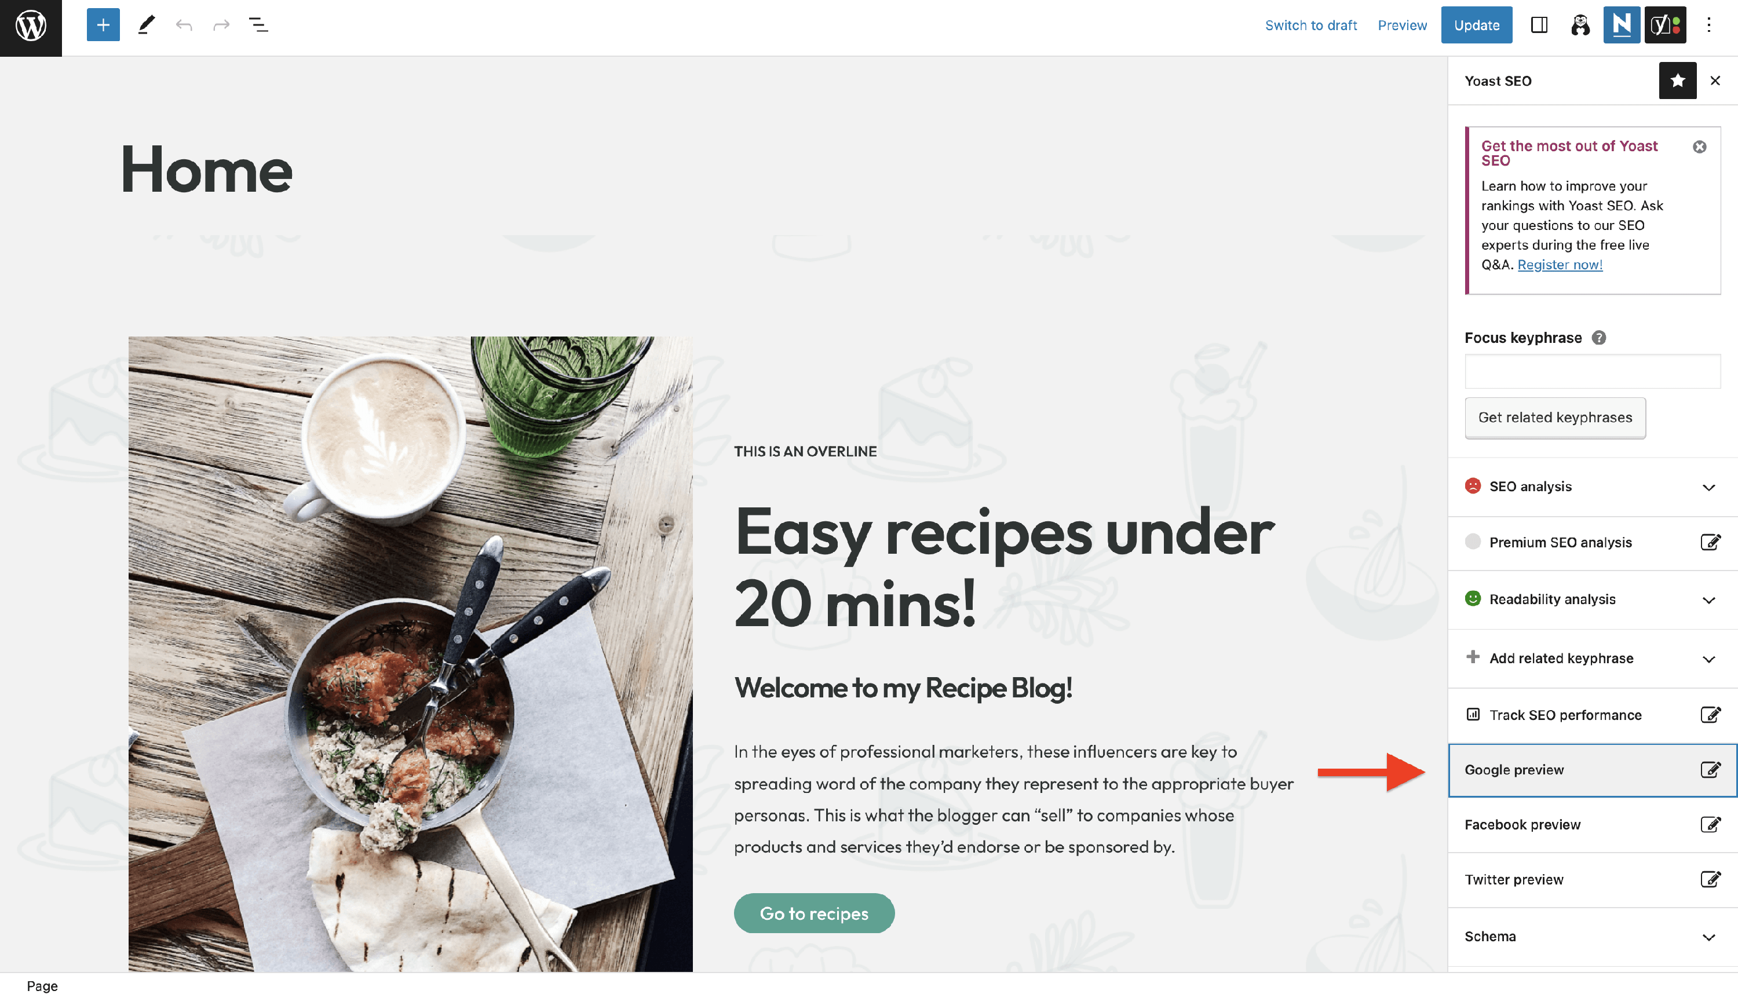Open the Facebook preview item
Image resolution: width=1738 pixels, height=998 pixels.
coord(1592,825)
